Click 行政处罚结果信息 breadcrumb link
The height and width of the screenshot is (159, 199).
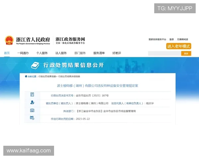(x=47, y=77)
